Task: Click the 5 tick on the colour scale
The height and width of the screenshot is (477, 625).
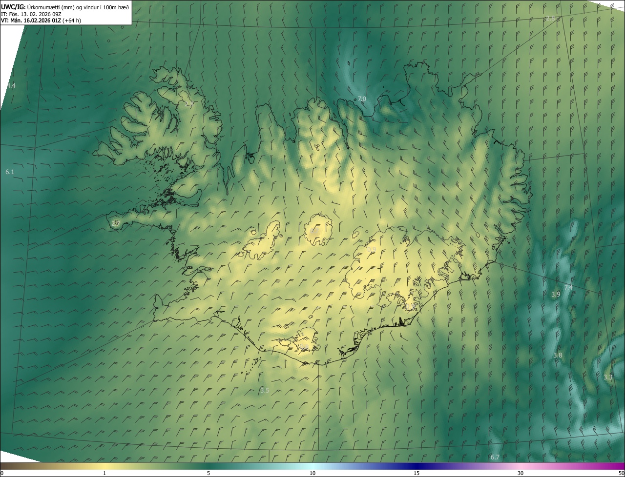Action: [208, 474]
